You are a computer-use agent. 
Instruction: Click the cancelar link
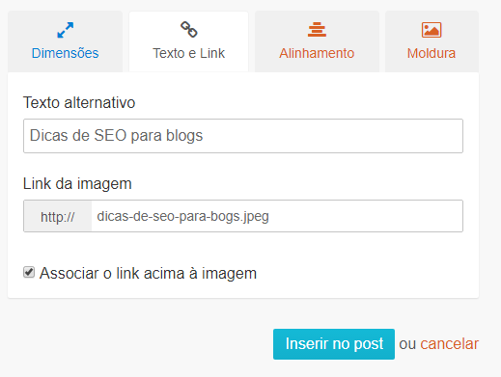450,344
